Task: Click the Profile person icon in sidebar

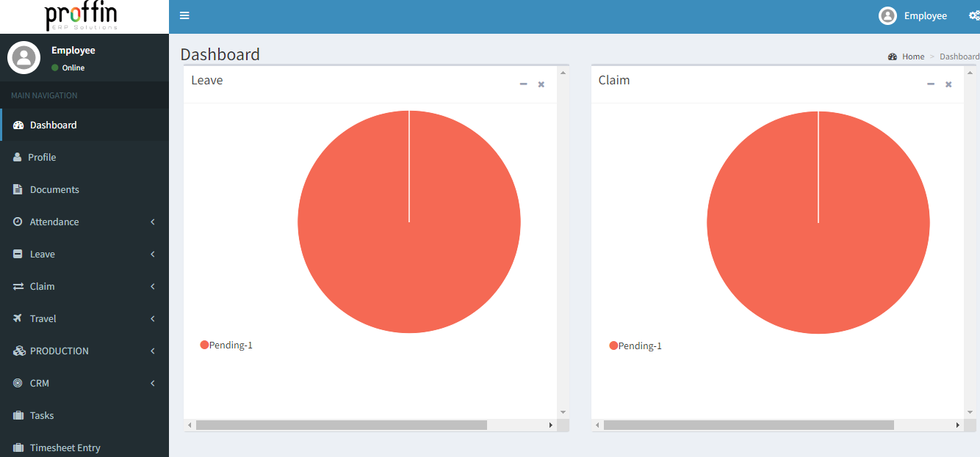Action: click(x=18, y=158)
